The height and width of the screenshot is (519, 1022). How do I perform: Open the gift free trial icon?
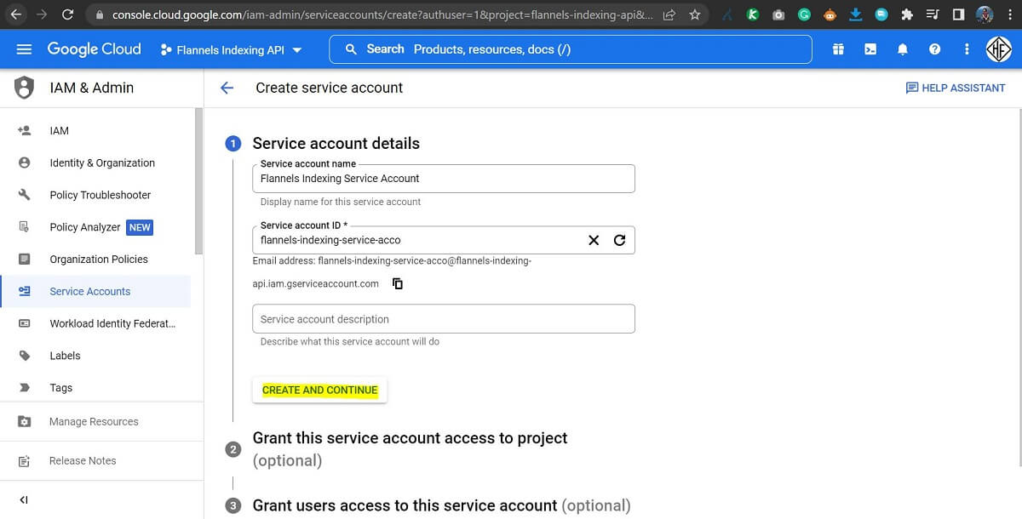[x=838, y=49]
